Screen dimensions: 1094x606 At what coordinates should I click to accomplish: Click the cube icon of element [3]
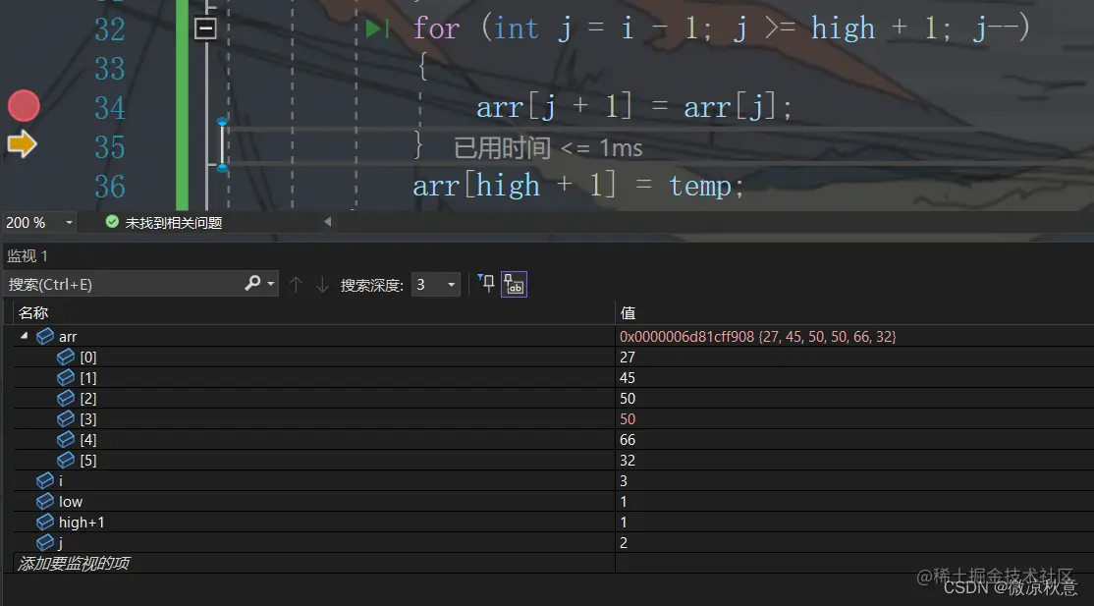click(66, 418)
